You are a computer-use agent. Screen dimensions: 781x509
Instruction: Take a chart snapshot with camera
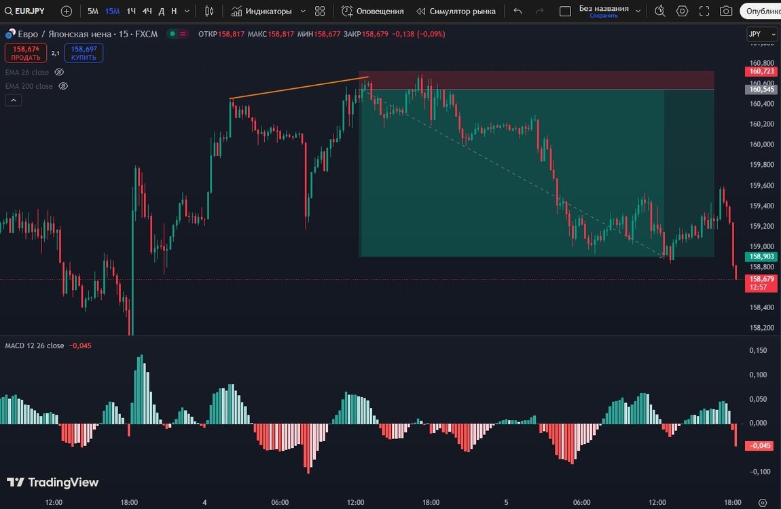pyautogui.click(x=726, y=11)
